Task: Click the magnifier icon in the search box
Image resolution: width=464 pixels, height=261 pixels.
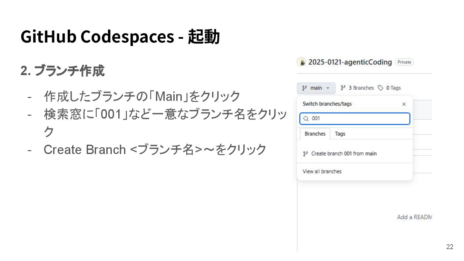Action: (x=306, y=119)
